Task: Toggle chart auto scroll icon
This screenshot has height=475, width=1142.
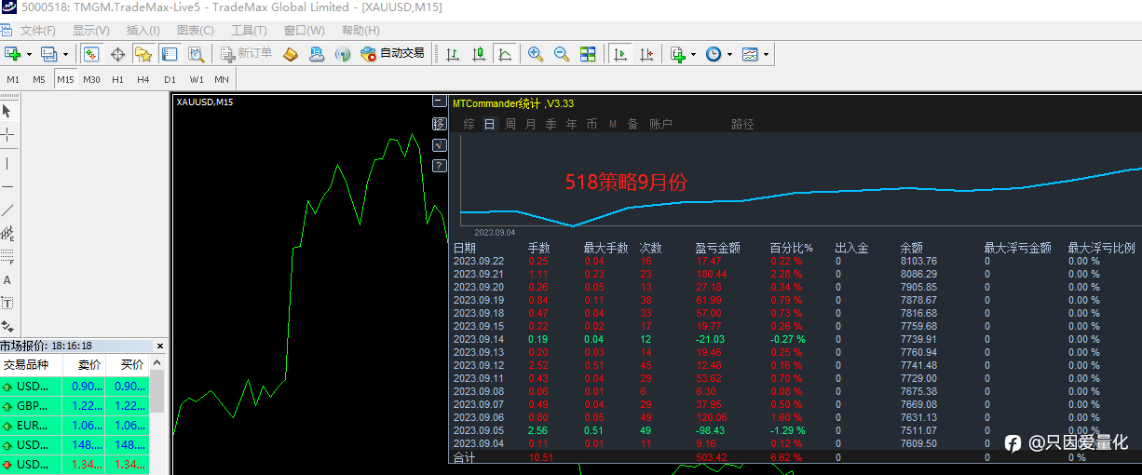Action: coord(619,54)
